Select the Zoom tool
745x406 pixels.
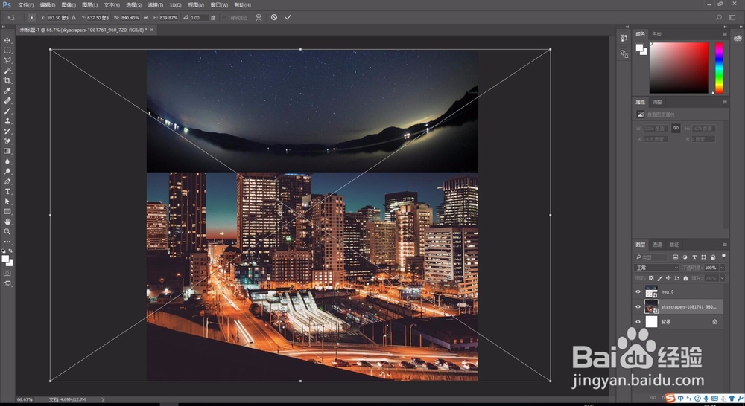[7, 232]
